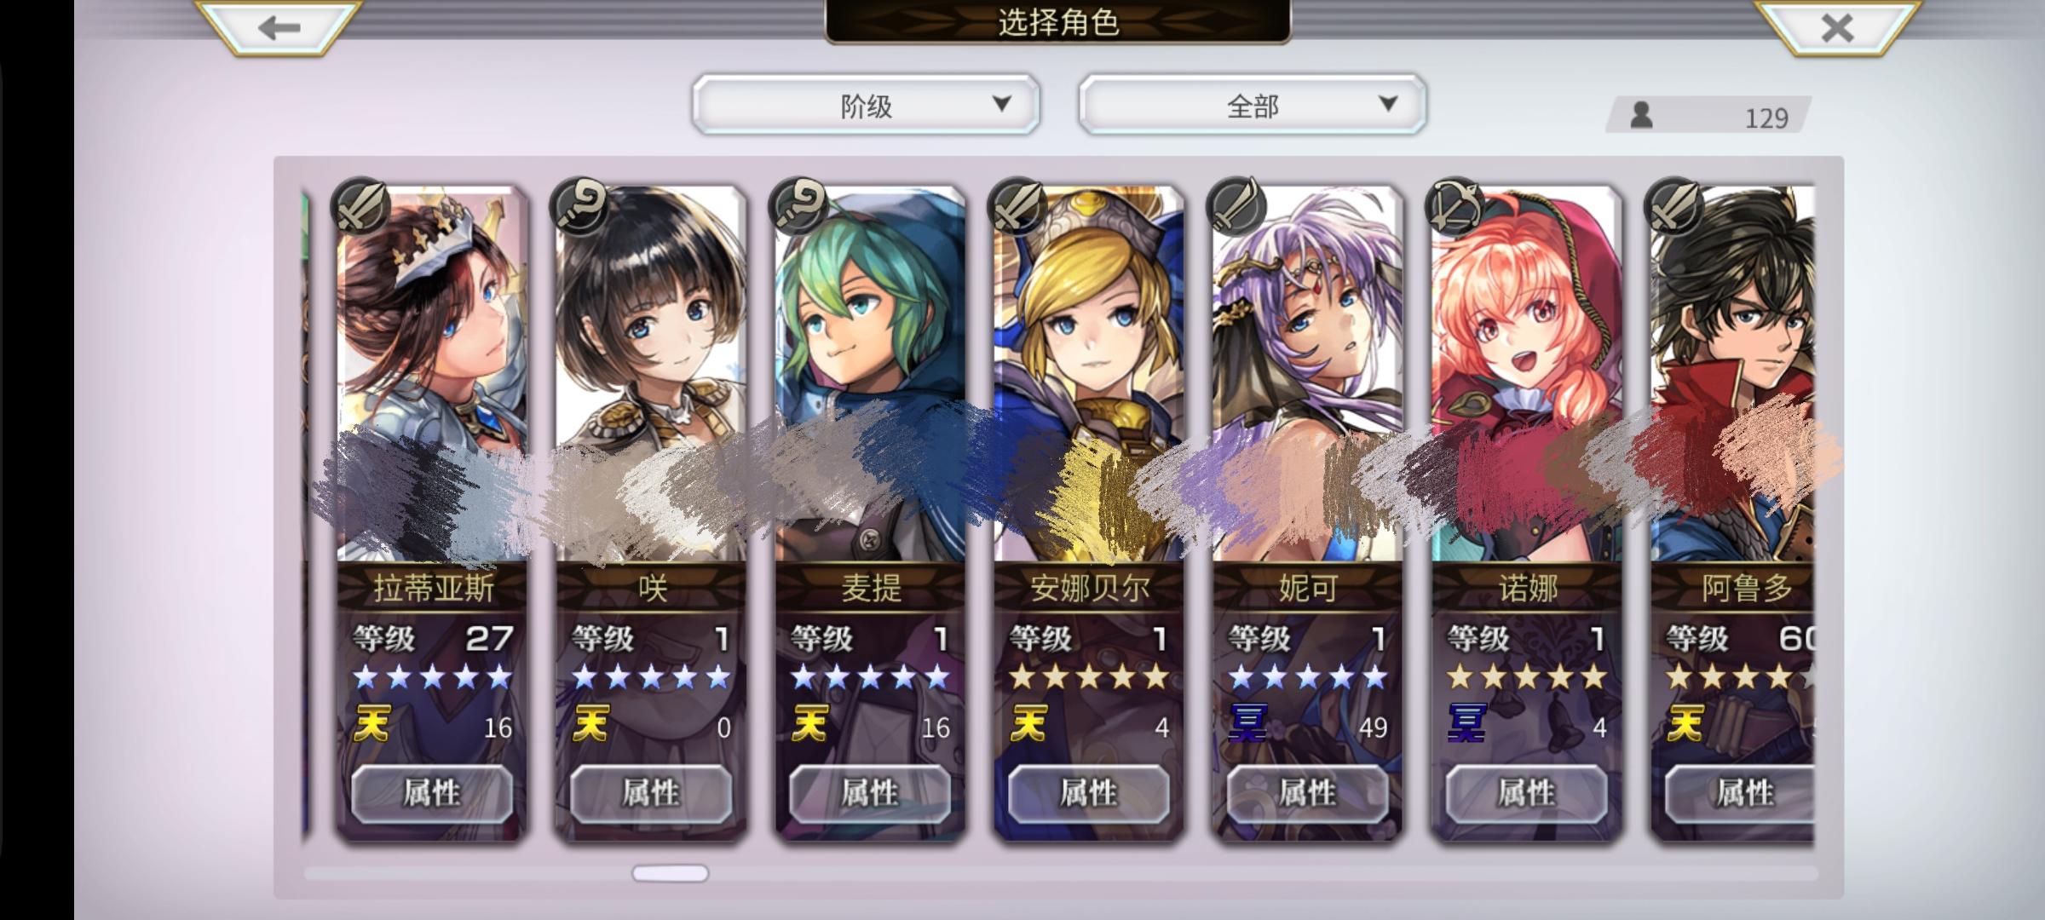
Task: Tap the staff icon on 咲's card
Action: coord(579,206)
